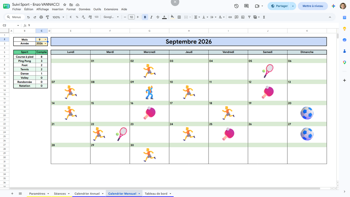This screenshot has width=350, height=197.
Task: Hide the menus with the collapse arrow
Action: point(330,17)
